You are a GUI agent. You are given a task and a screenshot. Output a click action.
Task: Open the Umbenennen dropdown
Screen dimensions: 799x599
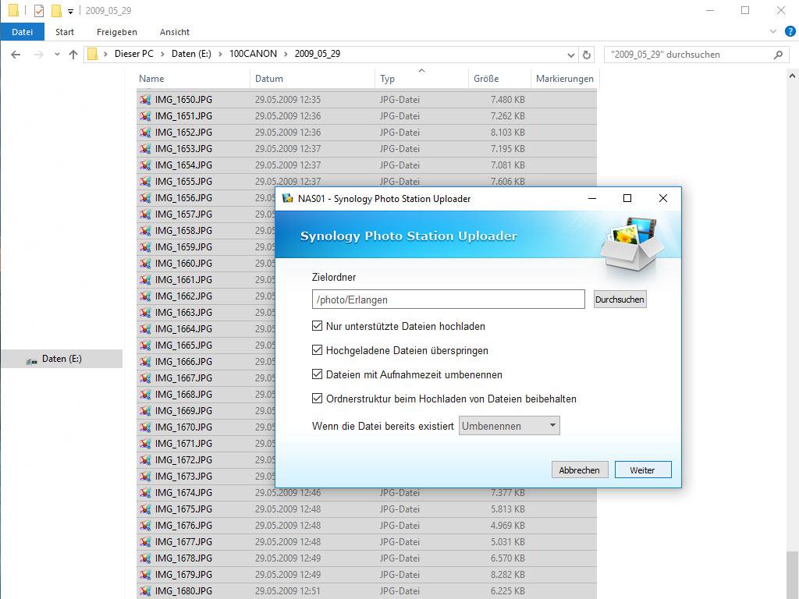(x=509, y=426)
